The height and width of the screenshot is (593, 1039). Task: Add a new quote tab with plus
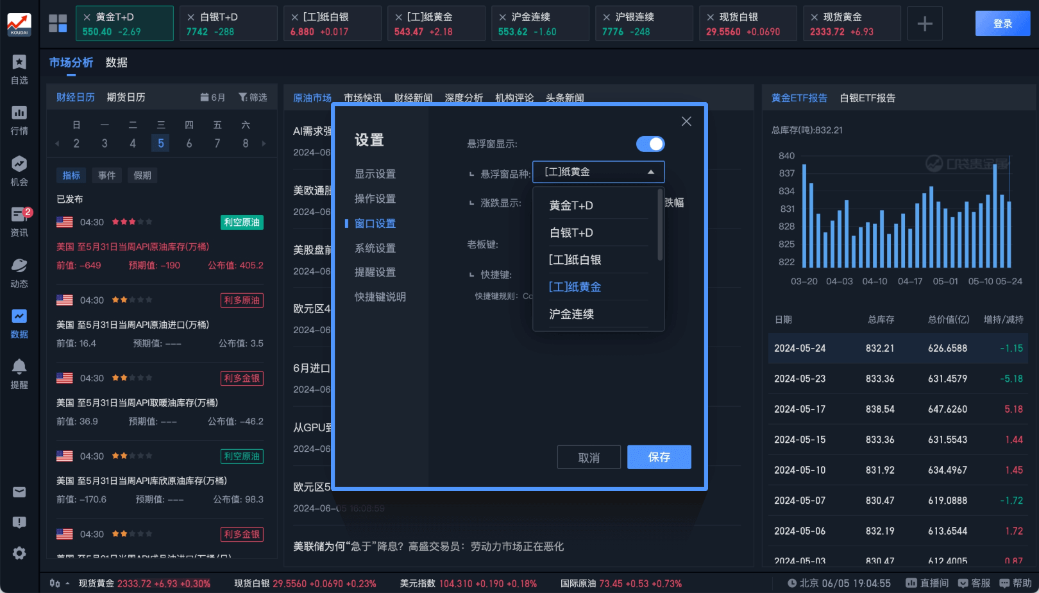point(924,24)
